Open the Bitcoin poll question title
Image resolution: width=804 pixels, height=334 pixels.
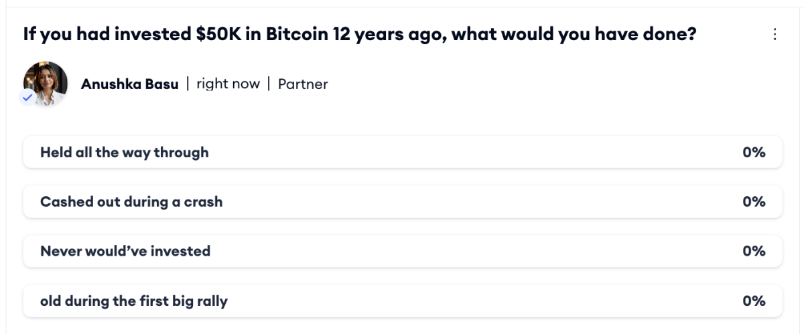click(360, 34)
